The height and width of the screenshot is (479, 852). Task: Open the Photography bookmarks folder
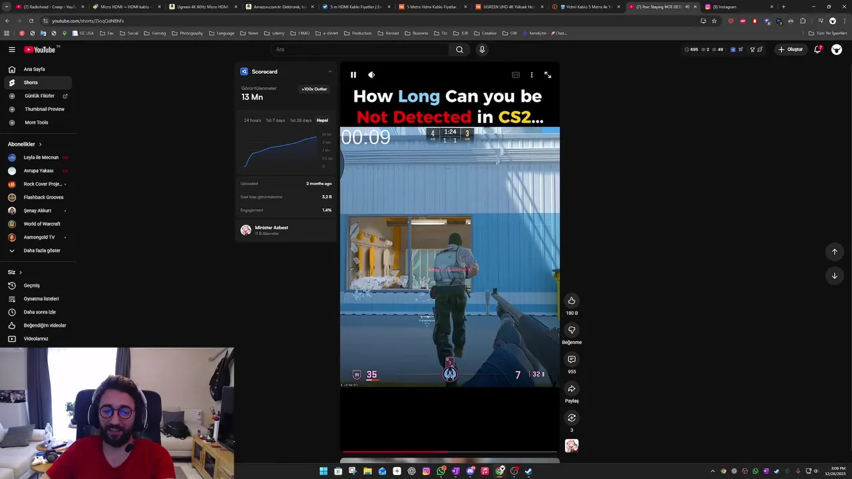click(187, 33)
